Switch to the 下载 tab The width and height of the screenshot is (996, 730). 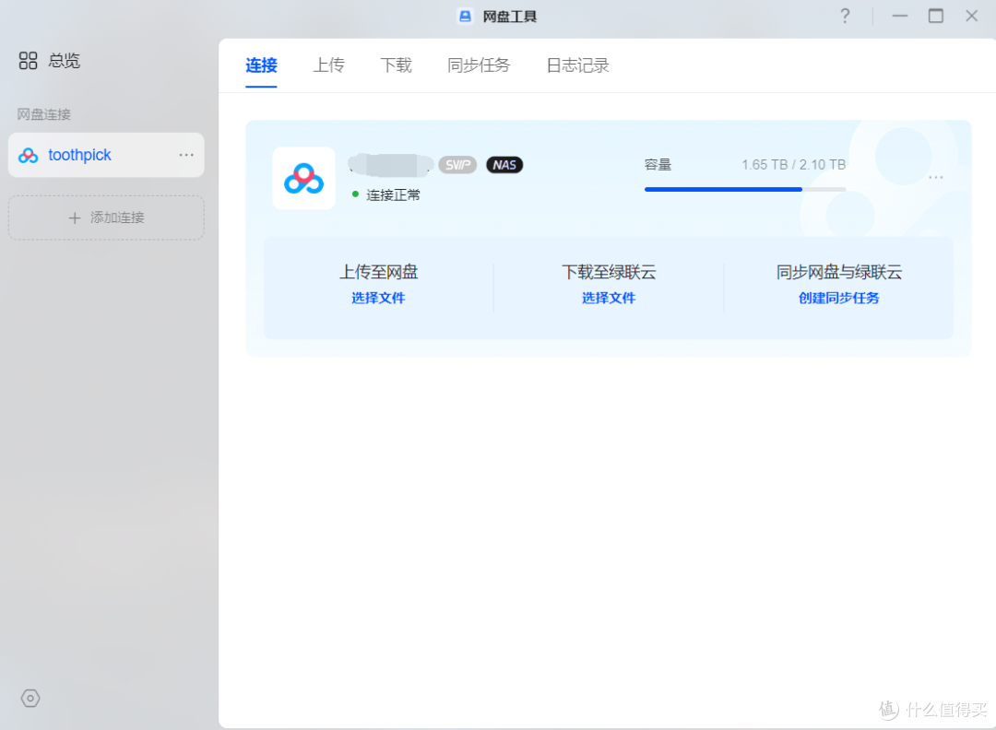tap(396, 65)
